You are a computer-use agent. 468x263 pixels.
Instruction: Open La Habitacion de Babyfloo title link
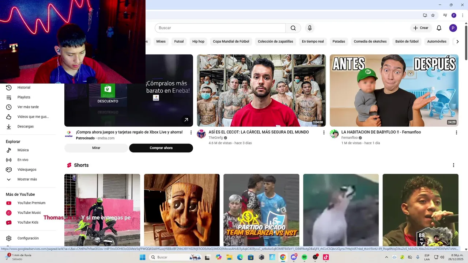tap(381, 132)
